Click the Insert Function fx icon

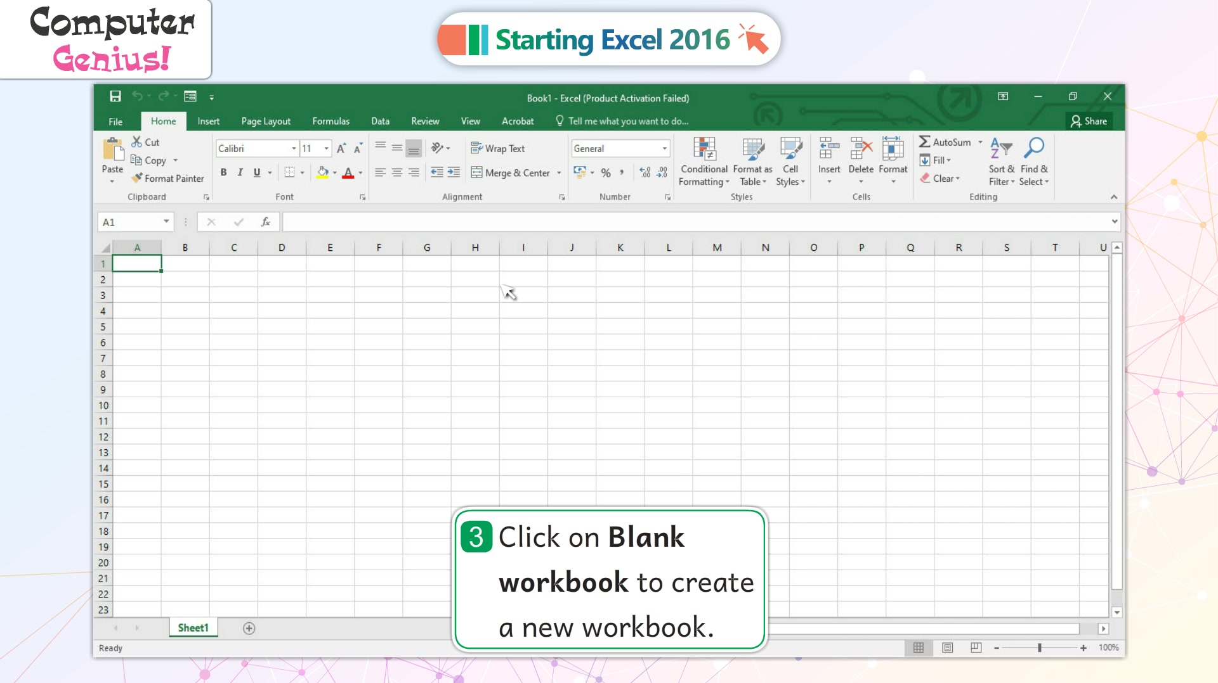[x=266, y=222]
